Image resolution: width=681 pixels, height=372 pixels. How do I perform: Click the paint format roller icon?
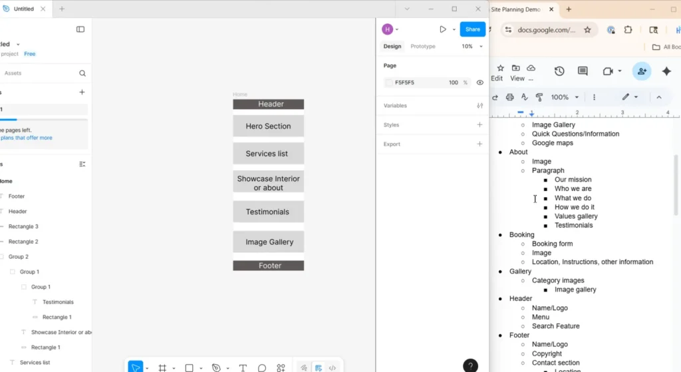[539, 97]
